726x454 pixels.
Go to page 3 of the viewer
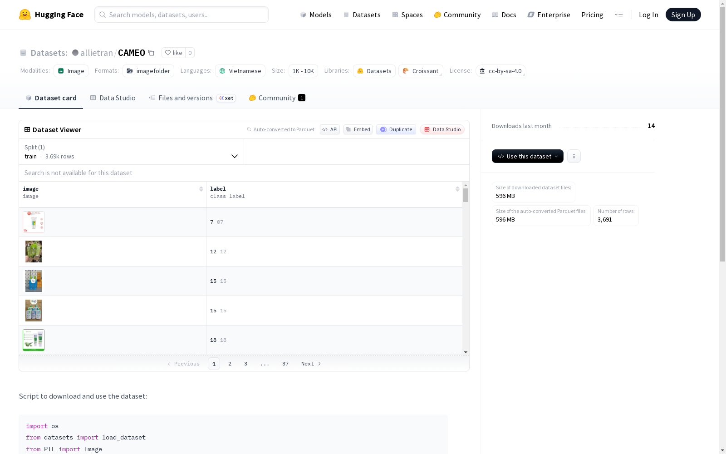tap(246, 364)
